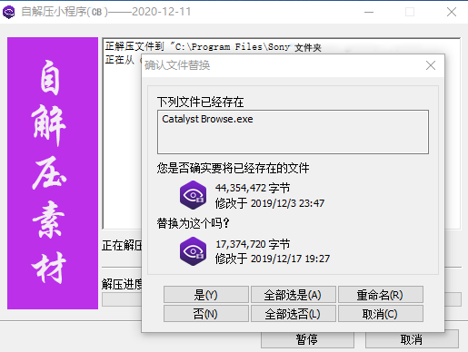
Task: Click the existing files list box
Action: (x=293, y=132)
